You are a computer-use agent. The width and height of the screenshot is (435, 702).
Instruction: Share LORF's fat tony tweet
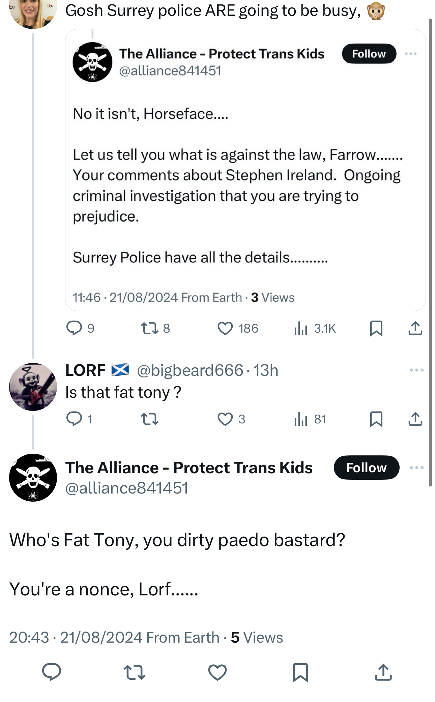pyautogui.click(x=415, y=419)
